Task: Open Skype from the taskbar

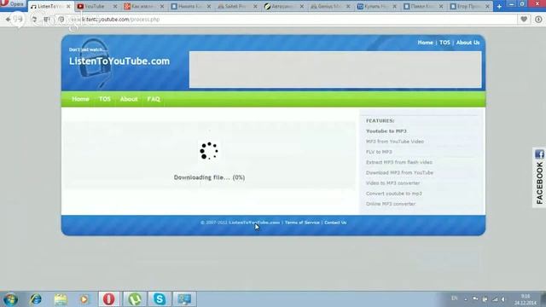Action: pyautogui.click(x=160, y=299)
